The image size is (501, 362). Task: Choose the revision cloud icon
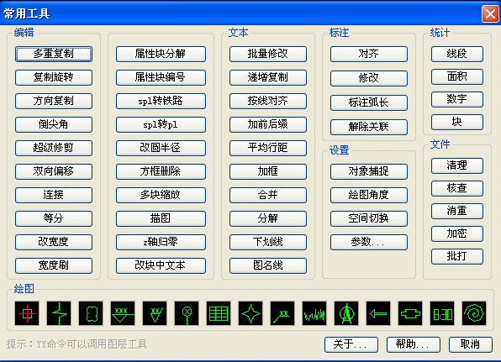coord(91,313)
